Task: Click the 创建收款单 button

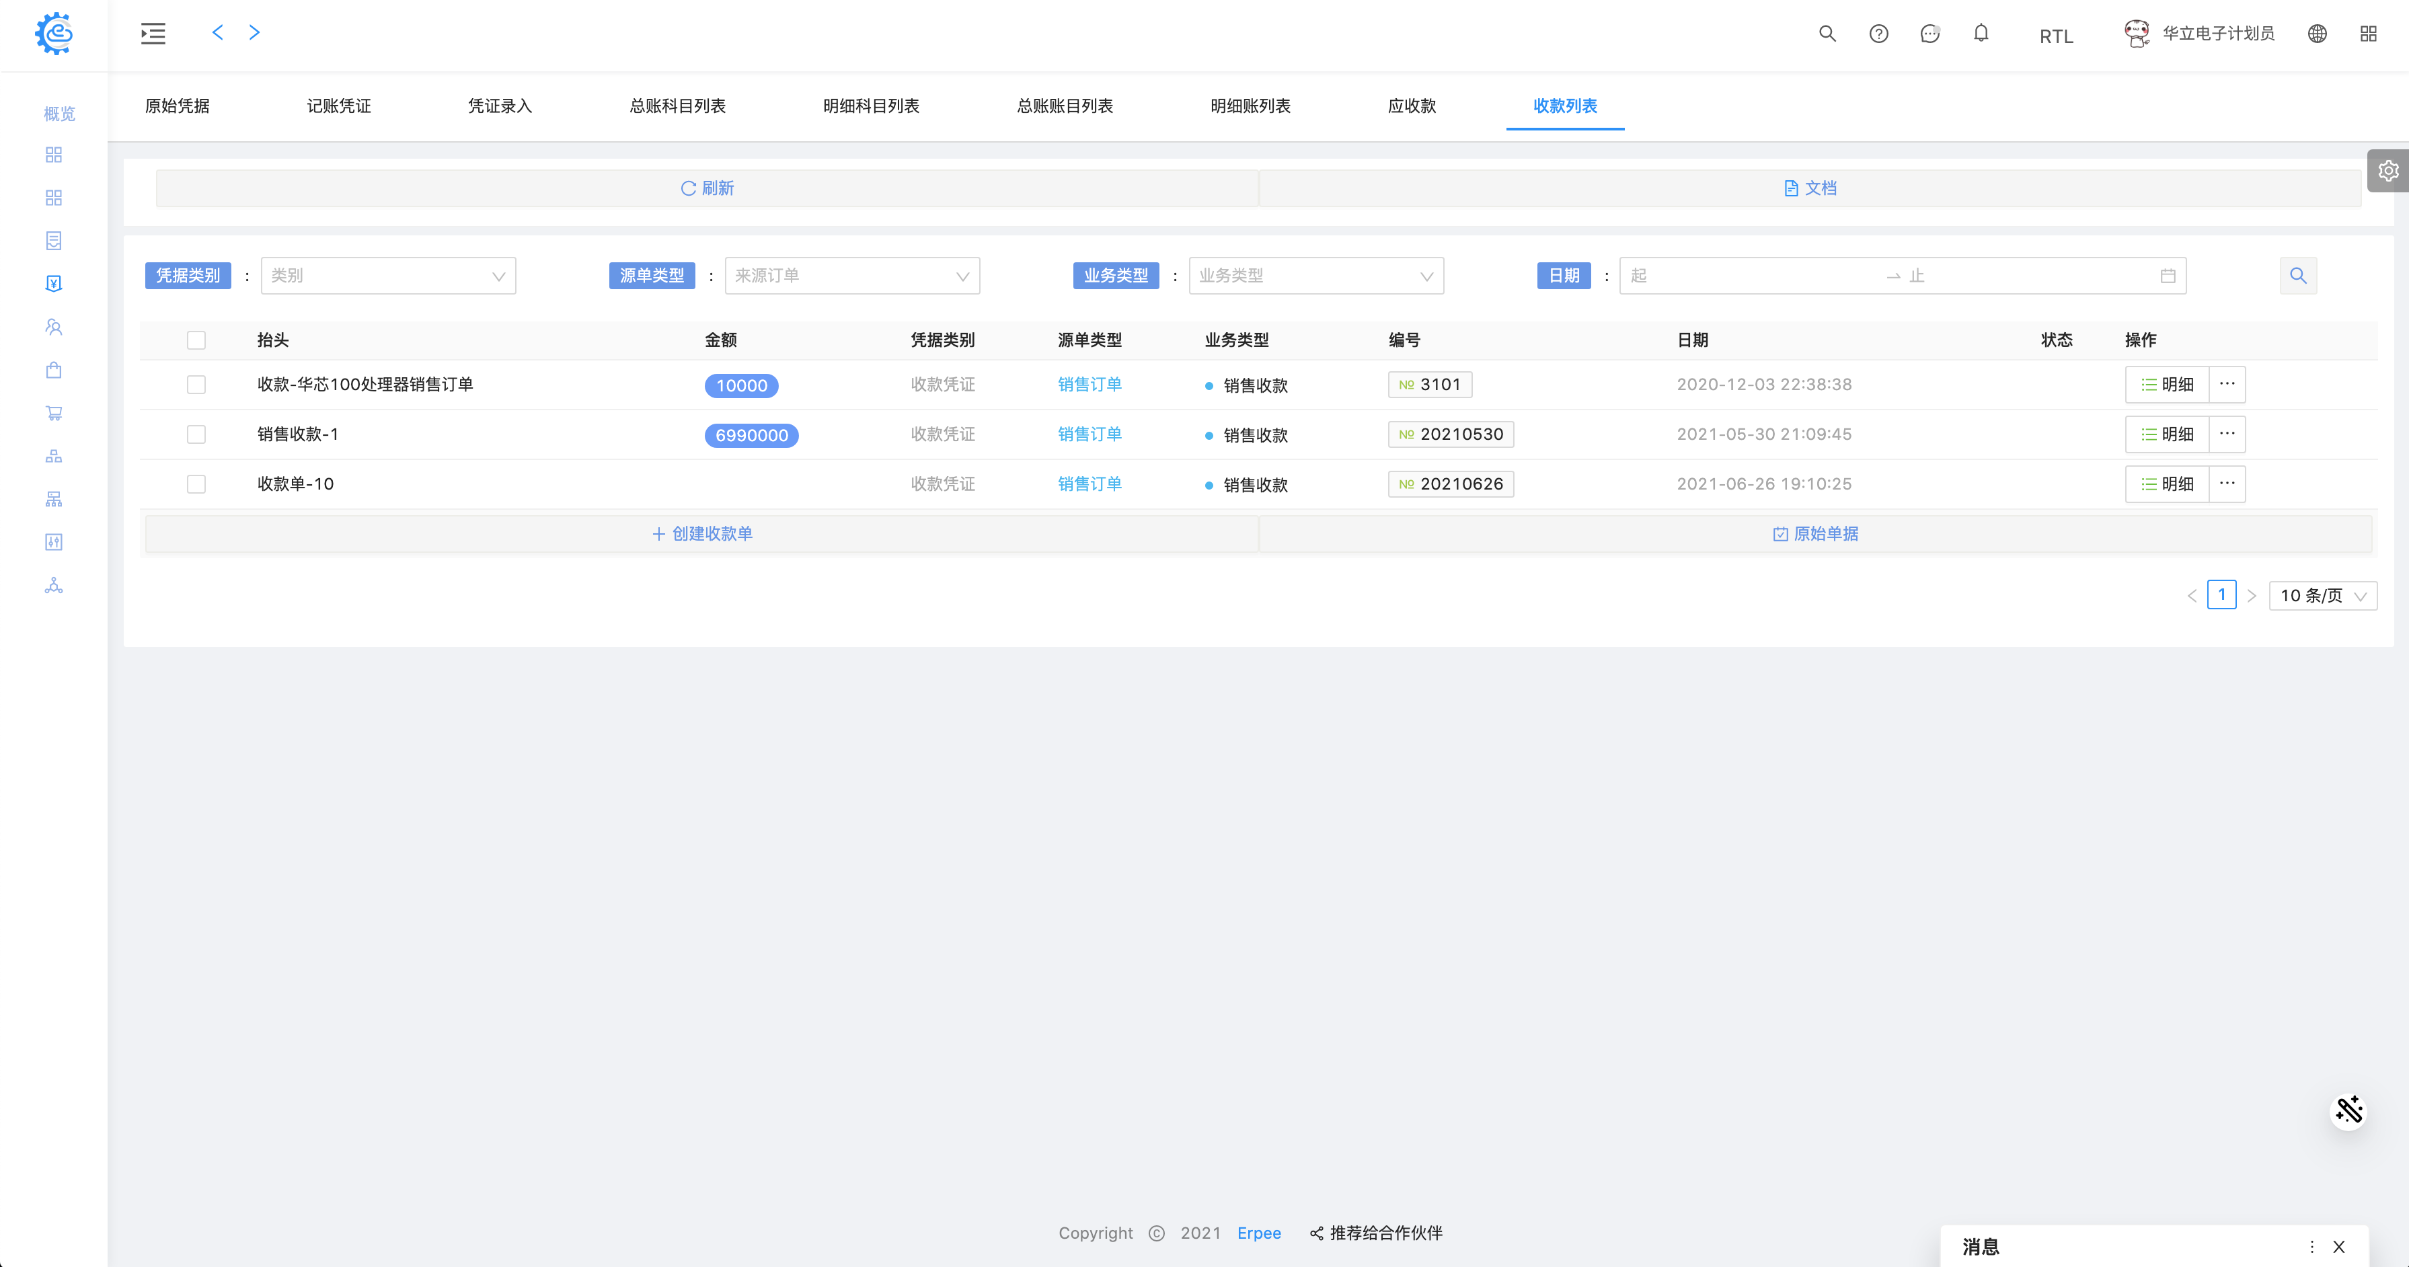Action: pyautogui.click(x=701, y=534)
